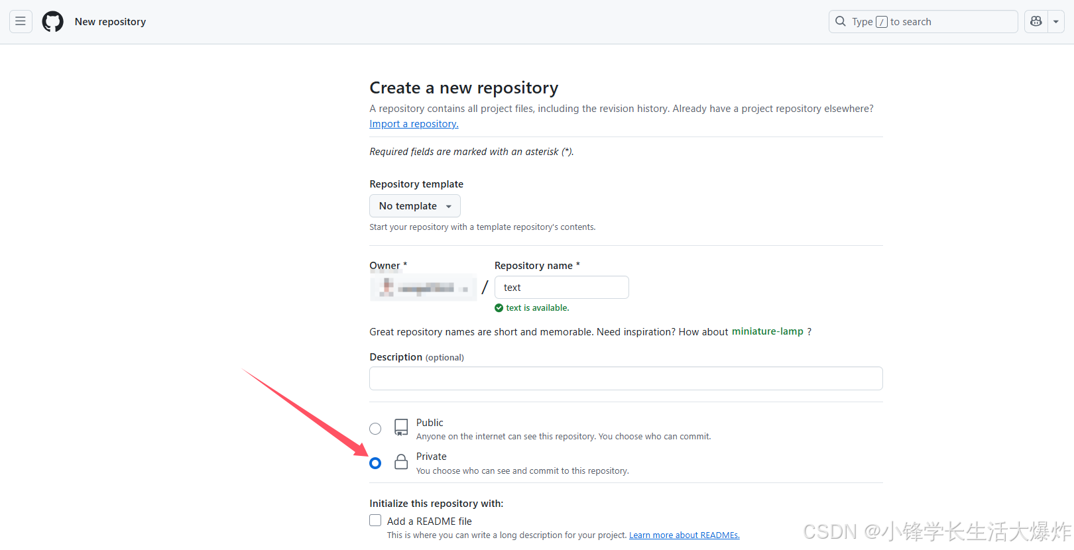The height and width of the screenshot is (550, 1074).
Task: Select the Public visibility radio button
Action: click(x=375, y=429)
